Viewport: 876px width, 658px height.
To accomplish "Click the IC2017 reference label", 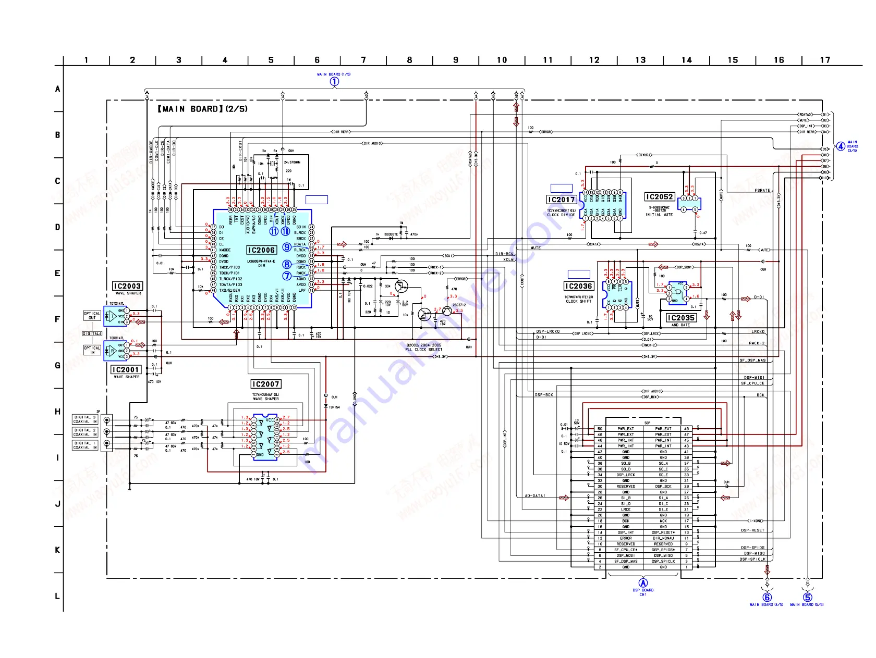I will coord(561,200).
